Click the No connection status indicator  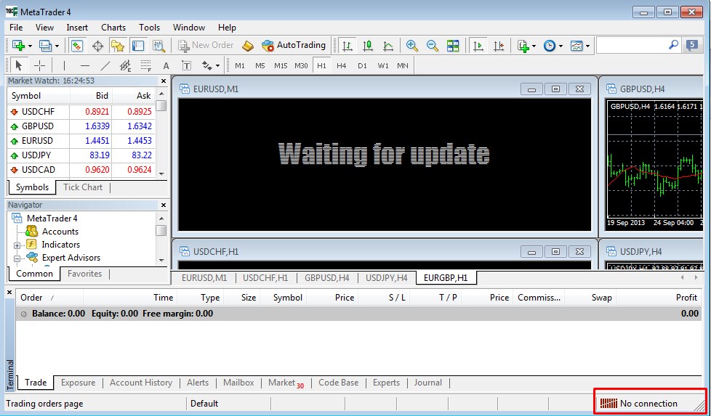[639, 404]
